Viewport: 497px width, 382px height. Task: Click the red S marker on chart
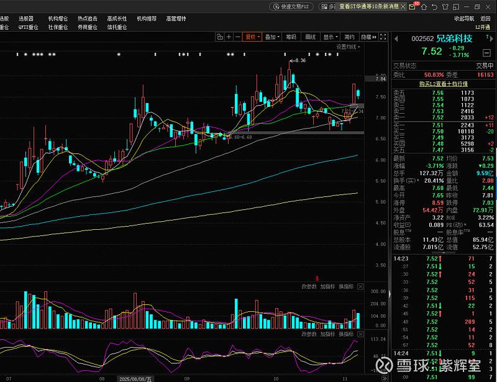317,278
